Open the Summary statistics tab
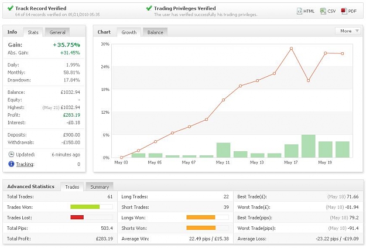This screenshot has width=366, height=248. [100, 187]
